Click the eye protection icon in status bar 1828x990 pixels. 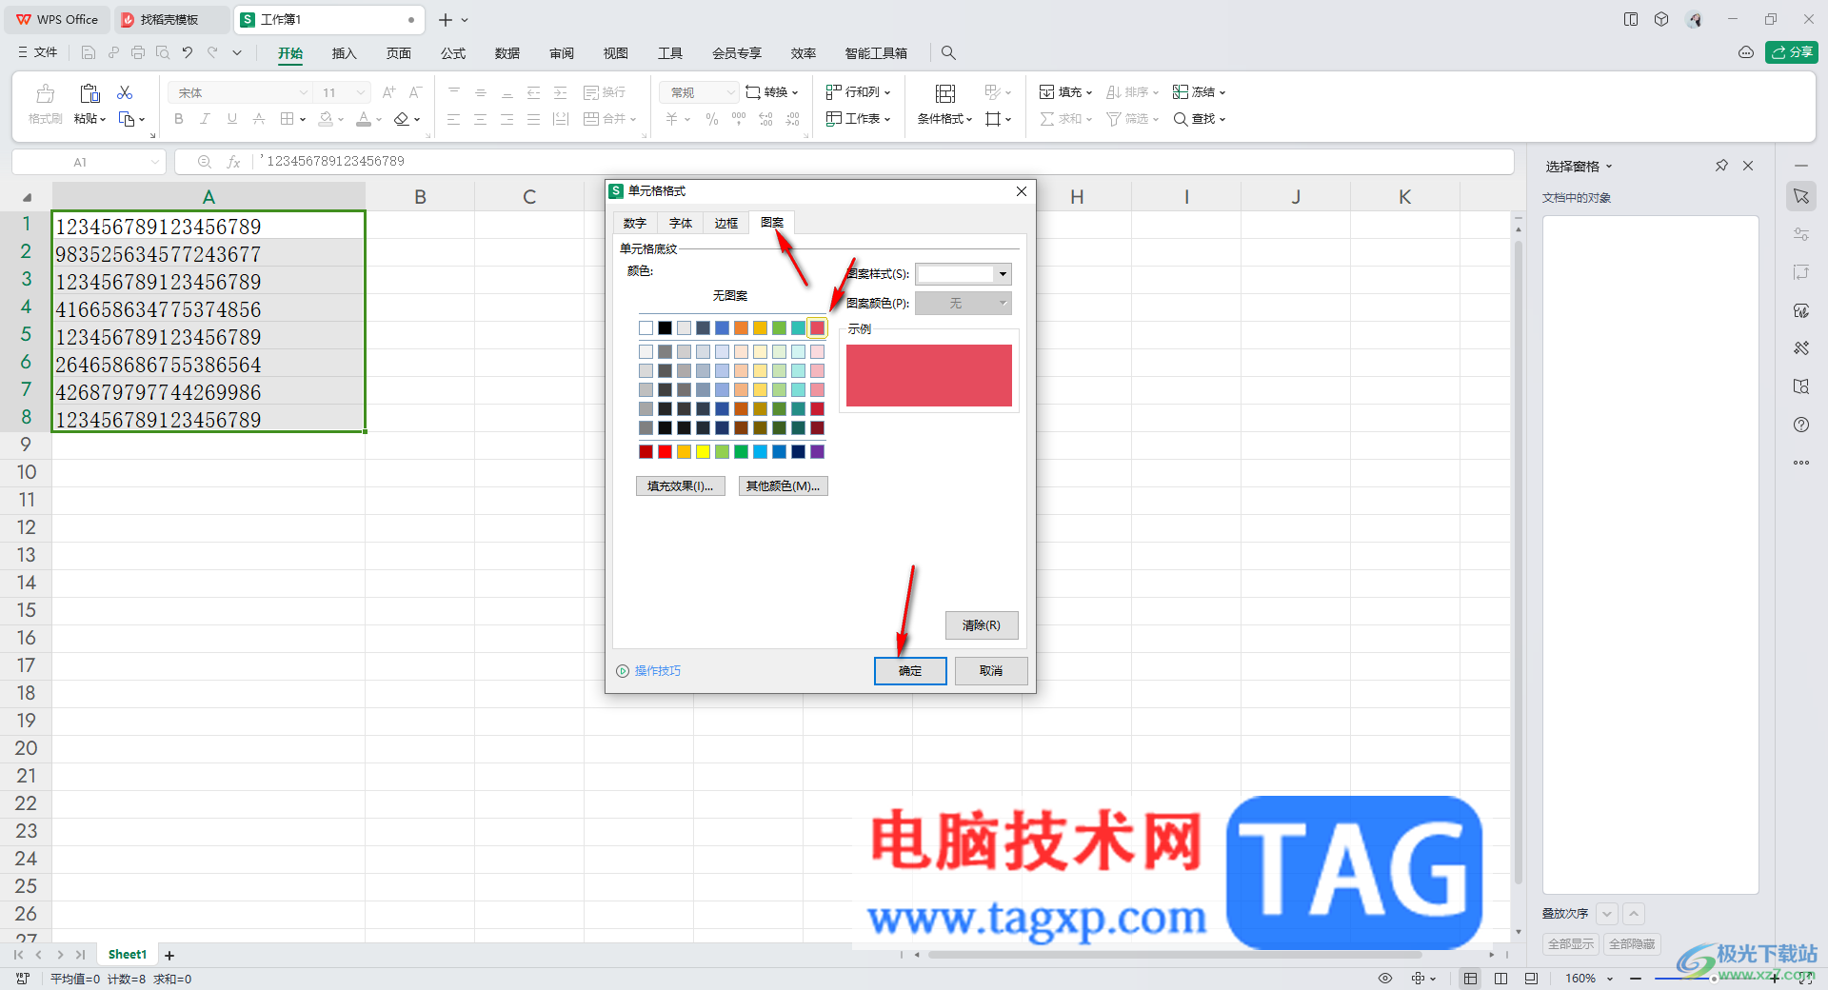pos(1385,979)
